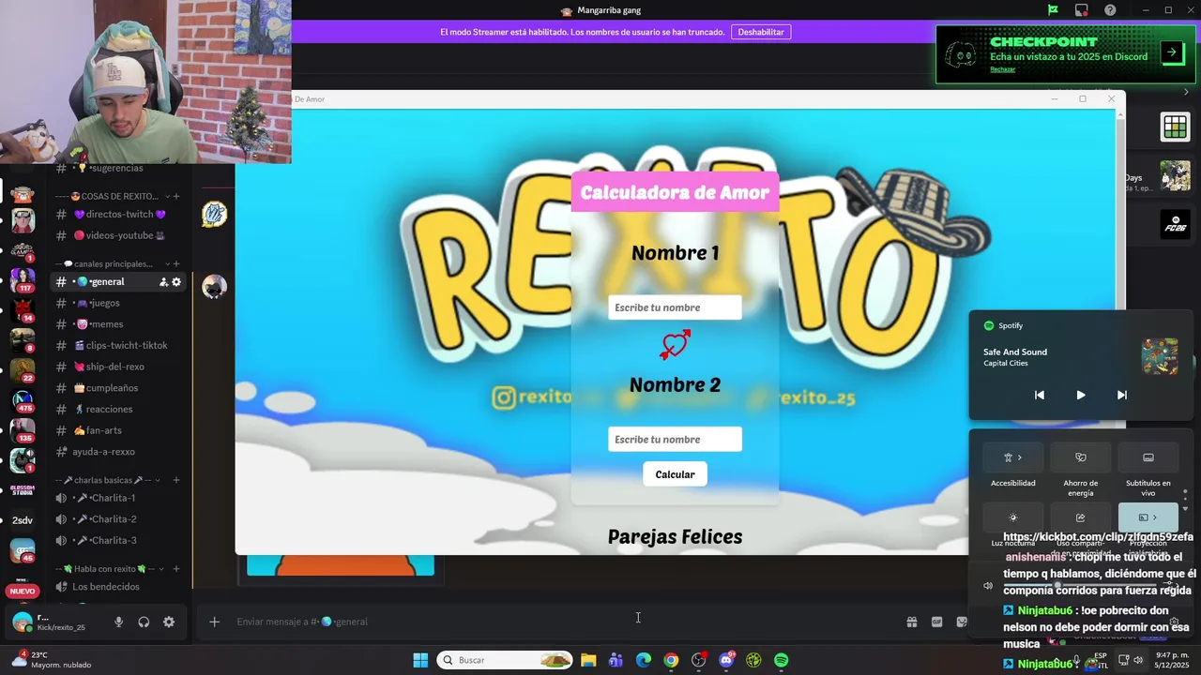Add attachment with the plus button
The width and height of the screenshot is (1201, 675).
[x=214, y=622]
